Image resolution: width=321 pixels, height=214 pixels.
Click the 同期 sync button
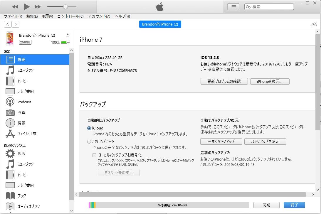[266, 205]
